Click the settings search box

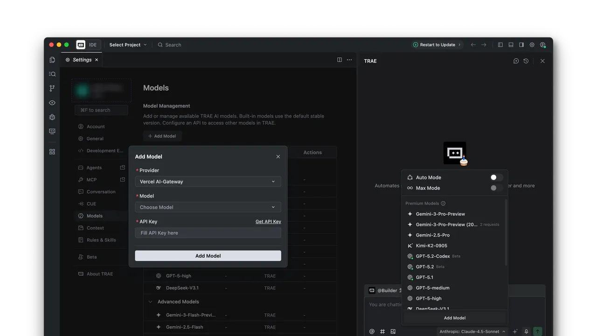click(101, 110)
